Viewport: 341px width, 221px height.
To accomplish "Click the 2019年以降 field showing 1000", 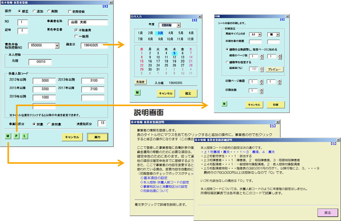I will tap(44, 98).
